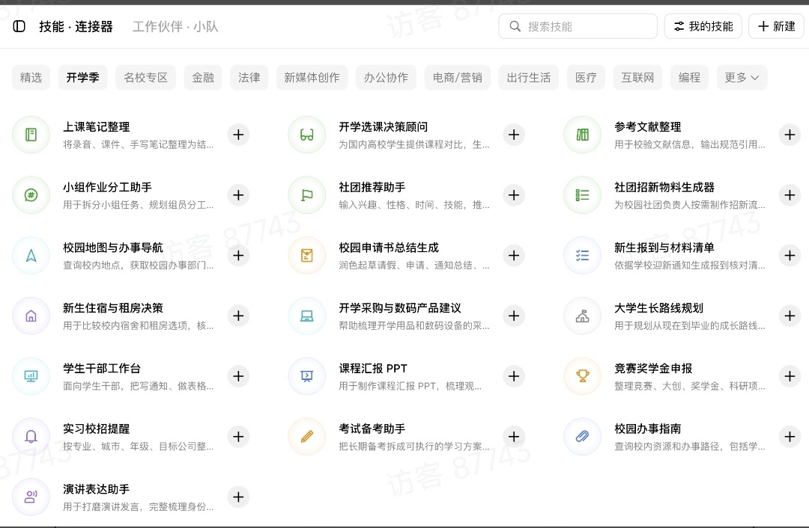Focus the 搜索技能 search field
This screenshot has width=809, height=528.
578,26
